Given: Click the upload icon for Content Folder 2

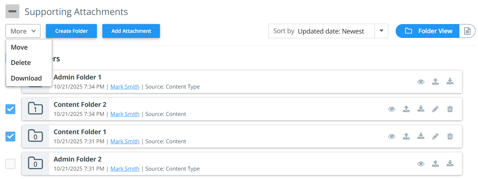Looking at the screenshot, I should pyautogui.click(x=406, y=109).
